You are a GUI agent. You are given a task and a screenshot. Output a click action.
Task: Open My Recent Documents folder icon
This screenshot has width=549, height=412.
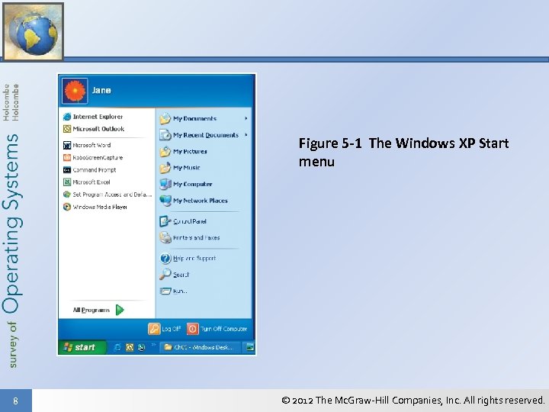(165, 135)
